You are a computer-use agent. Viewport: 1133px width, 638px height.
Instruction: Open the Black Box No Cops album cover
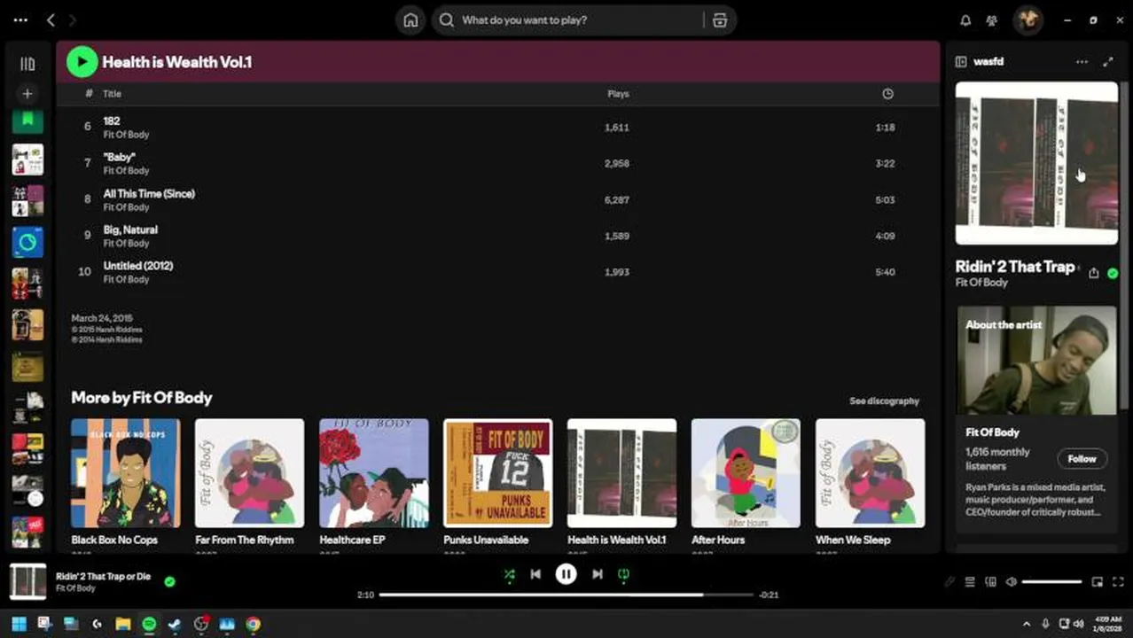(125, 473)
